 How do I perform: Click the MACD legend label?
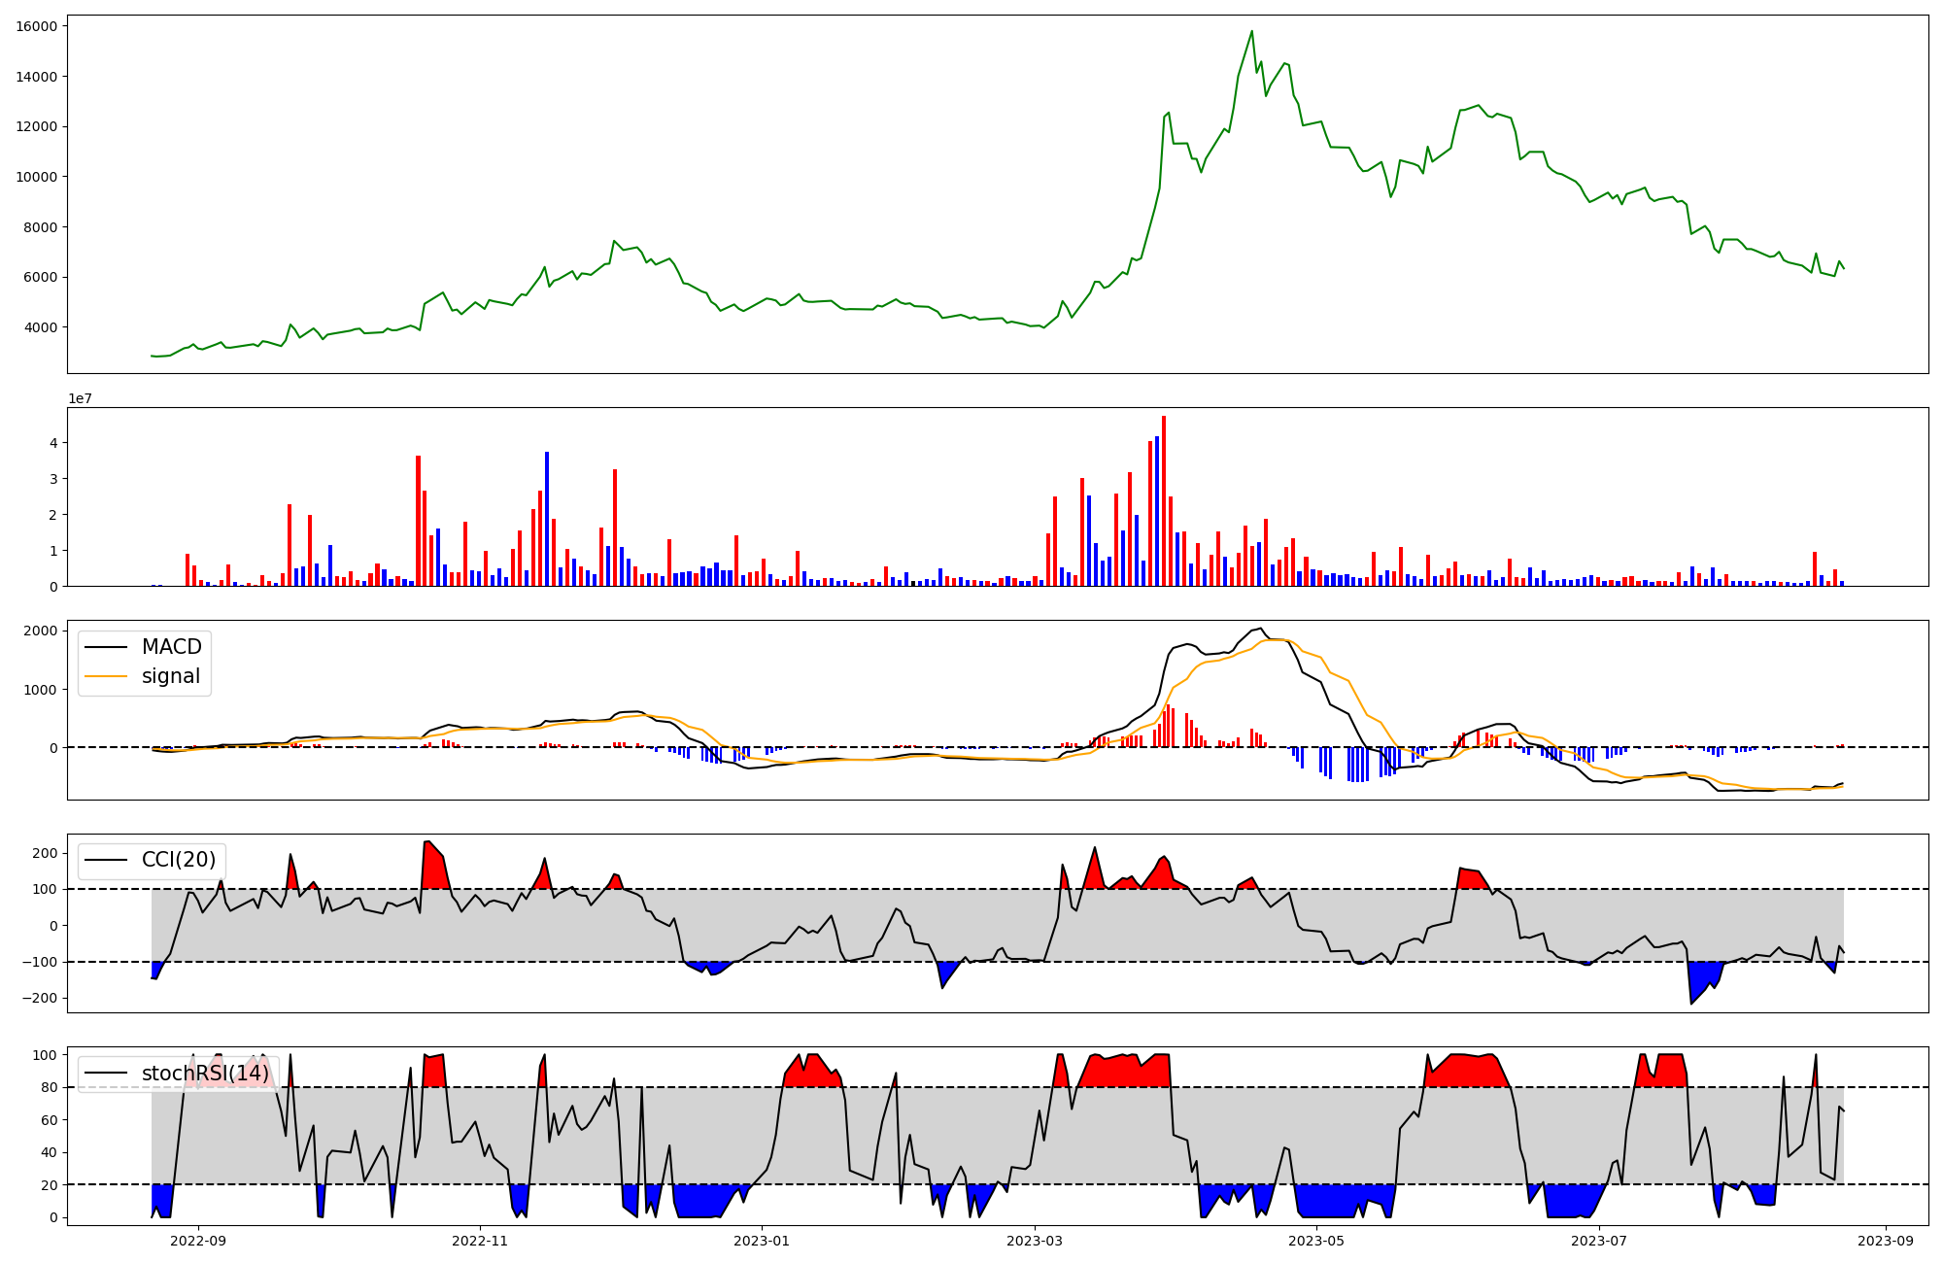pos(171,647)
